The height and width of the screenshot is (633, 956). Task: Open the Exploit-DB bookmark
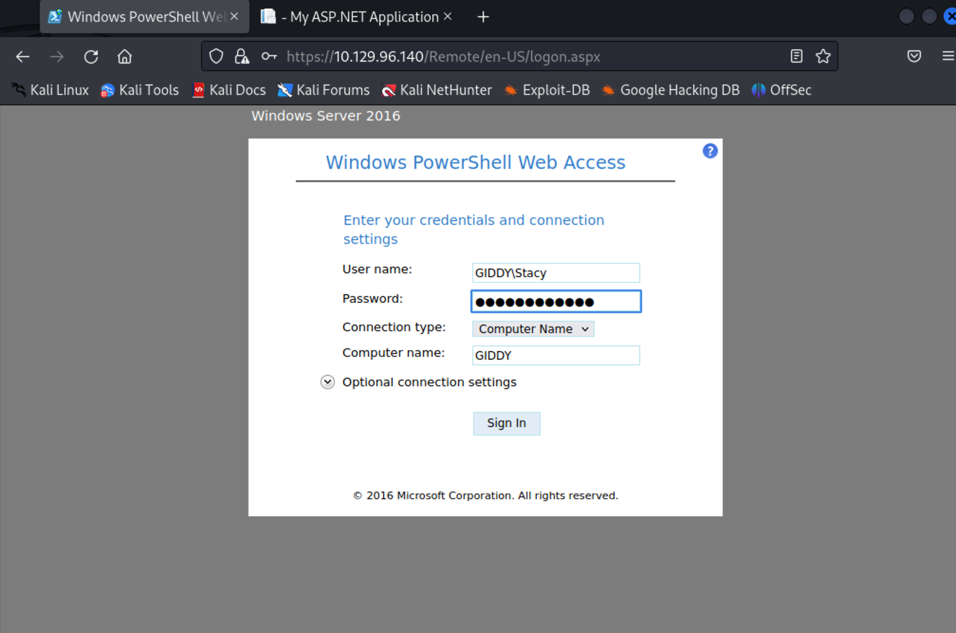click(547, 90)
